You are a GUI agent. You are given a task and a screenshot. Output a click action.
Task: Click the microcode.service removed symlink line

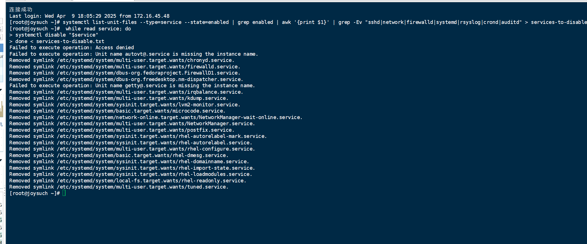pos(117,111)
